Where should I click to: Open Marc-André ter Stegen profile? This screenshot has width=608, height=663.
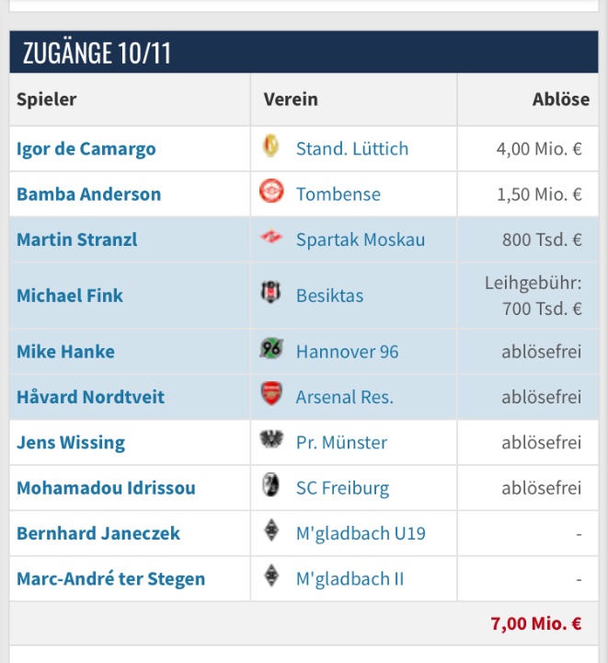[x=110, y=579]
